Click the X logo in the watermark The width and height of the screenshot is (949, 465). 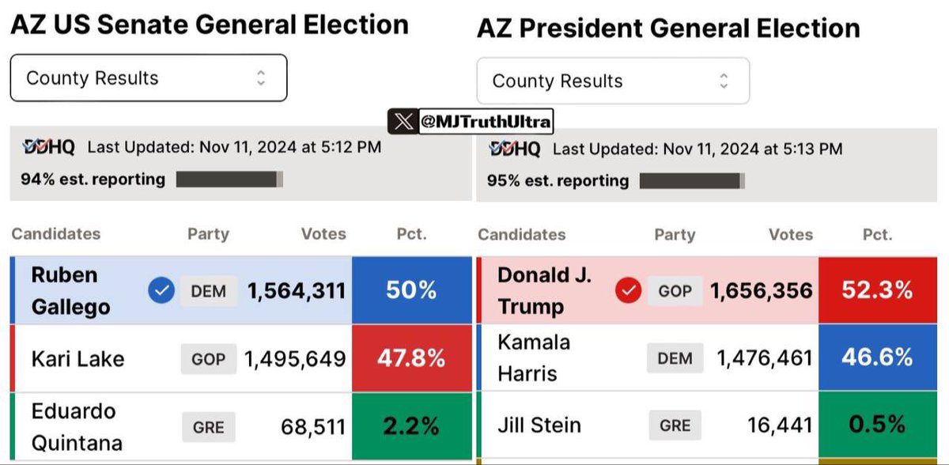403,122
